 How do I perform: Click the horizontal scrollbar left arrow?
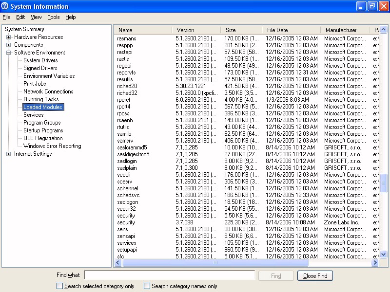pyautogui.click(x=118, y=263)
